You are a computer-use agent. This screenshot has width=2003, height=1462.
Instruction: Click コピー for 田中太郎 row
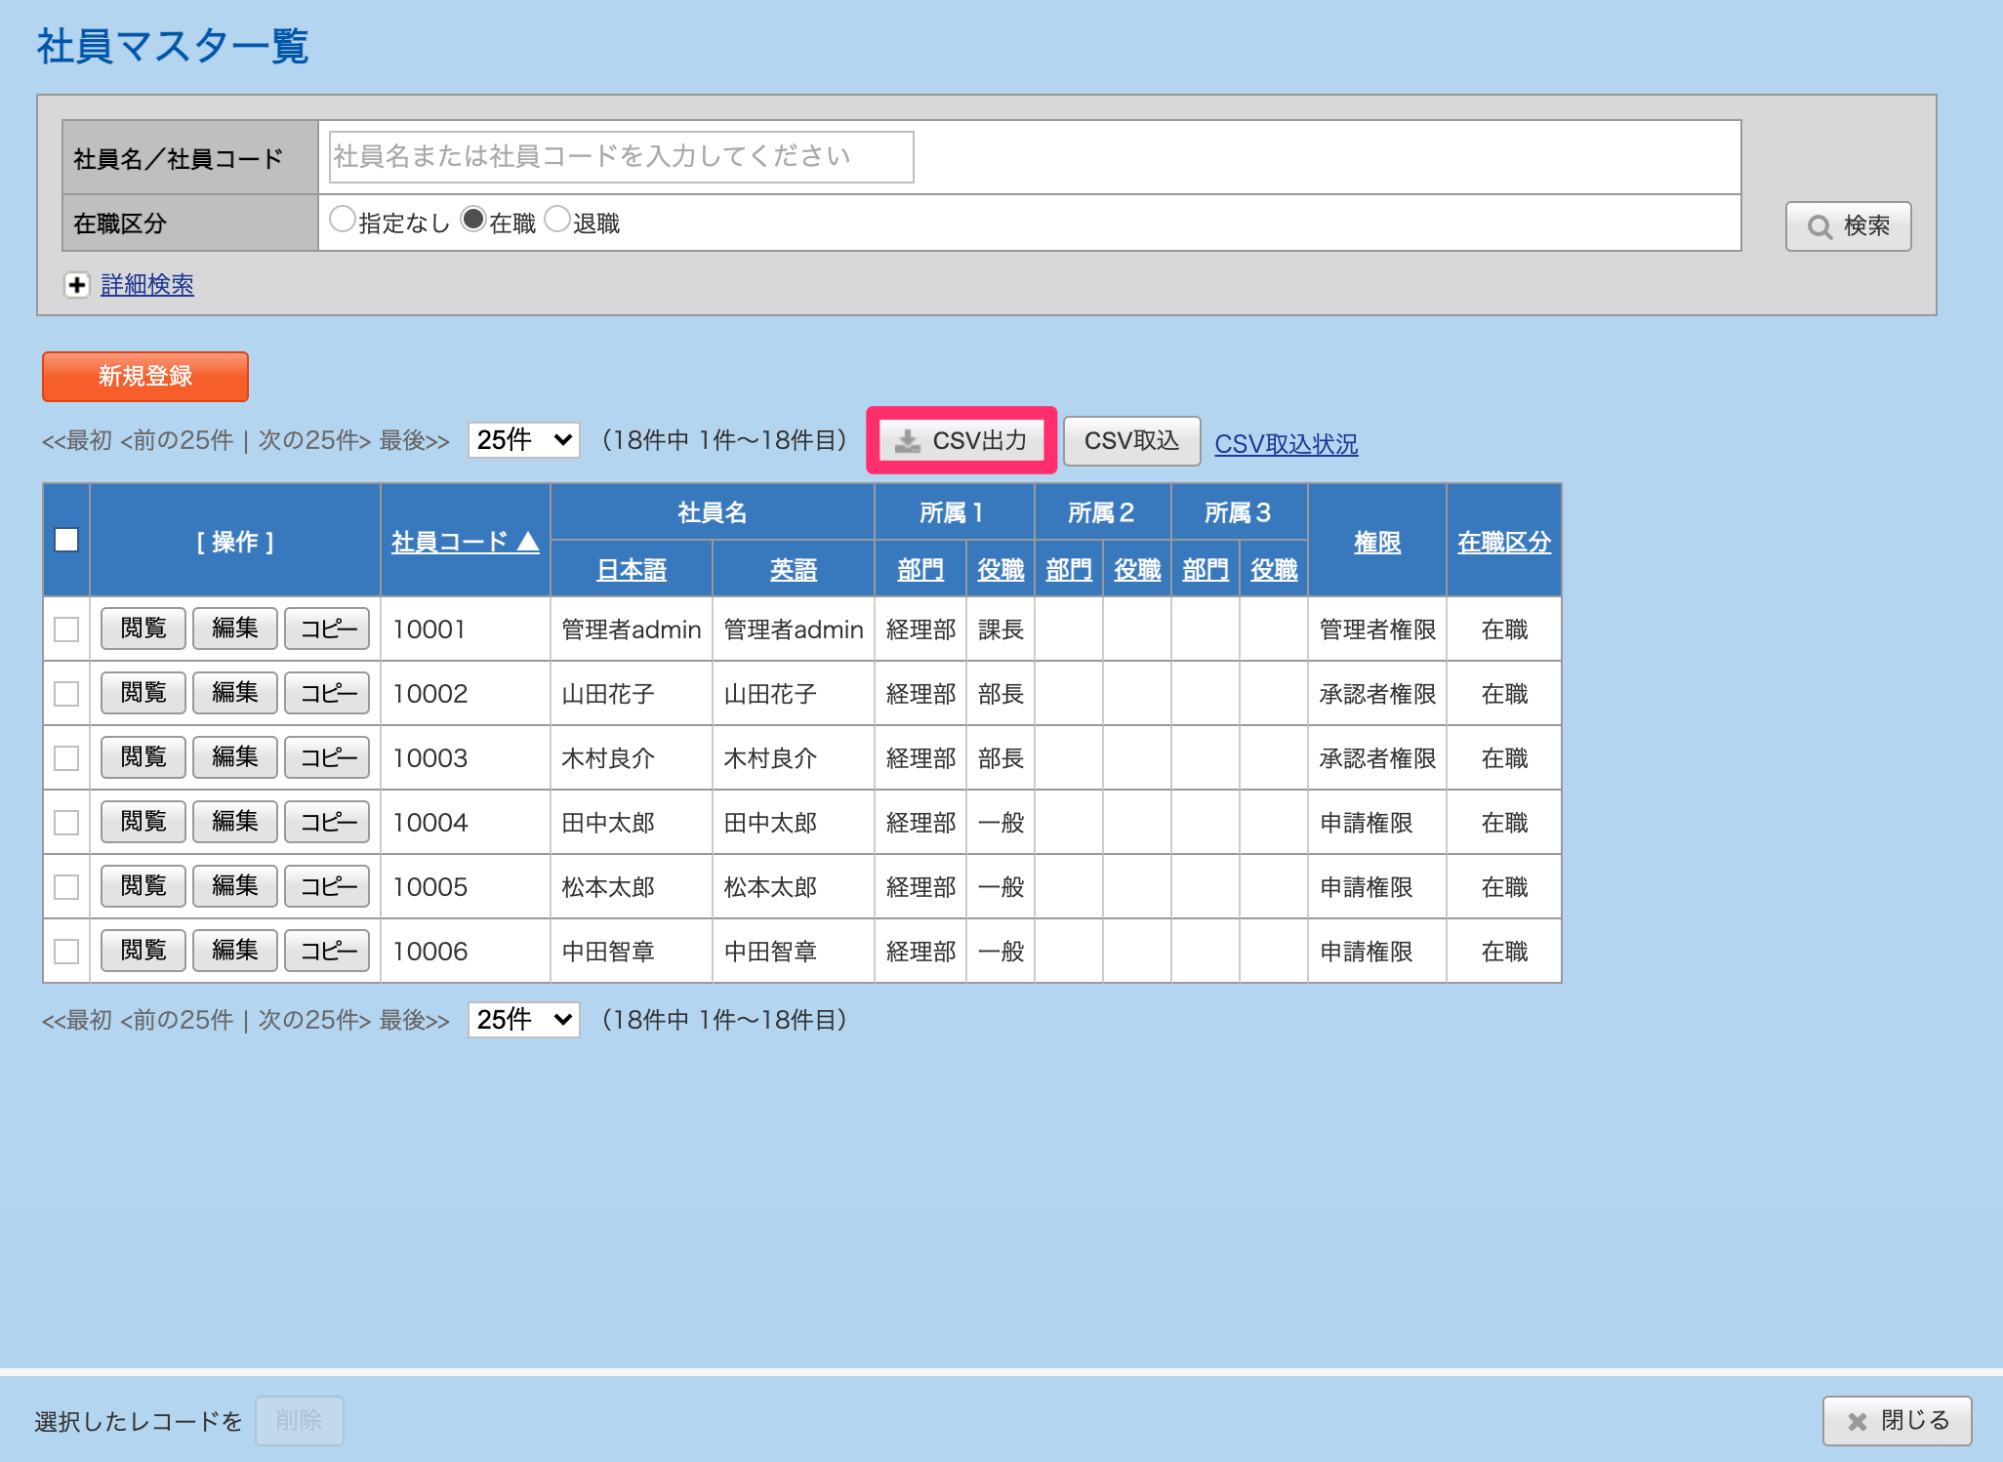pos(327,822)
